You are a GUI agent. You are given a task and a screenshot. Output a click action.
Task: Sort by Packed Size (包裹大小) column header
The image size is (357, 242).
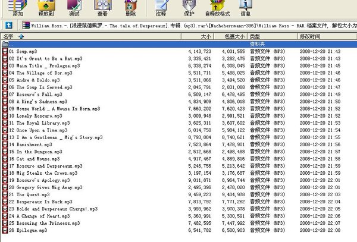[x=230, y=36]
